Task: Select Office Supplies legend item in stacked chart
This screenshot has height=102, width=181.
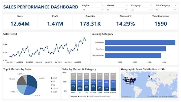Action: (93, 96)
